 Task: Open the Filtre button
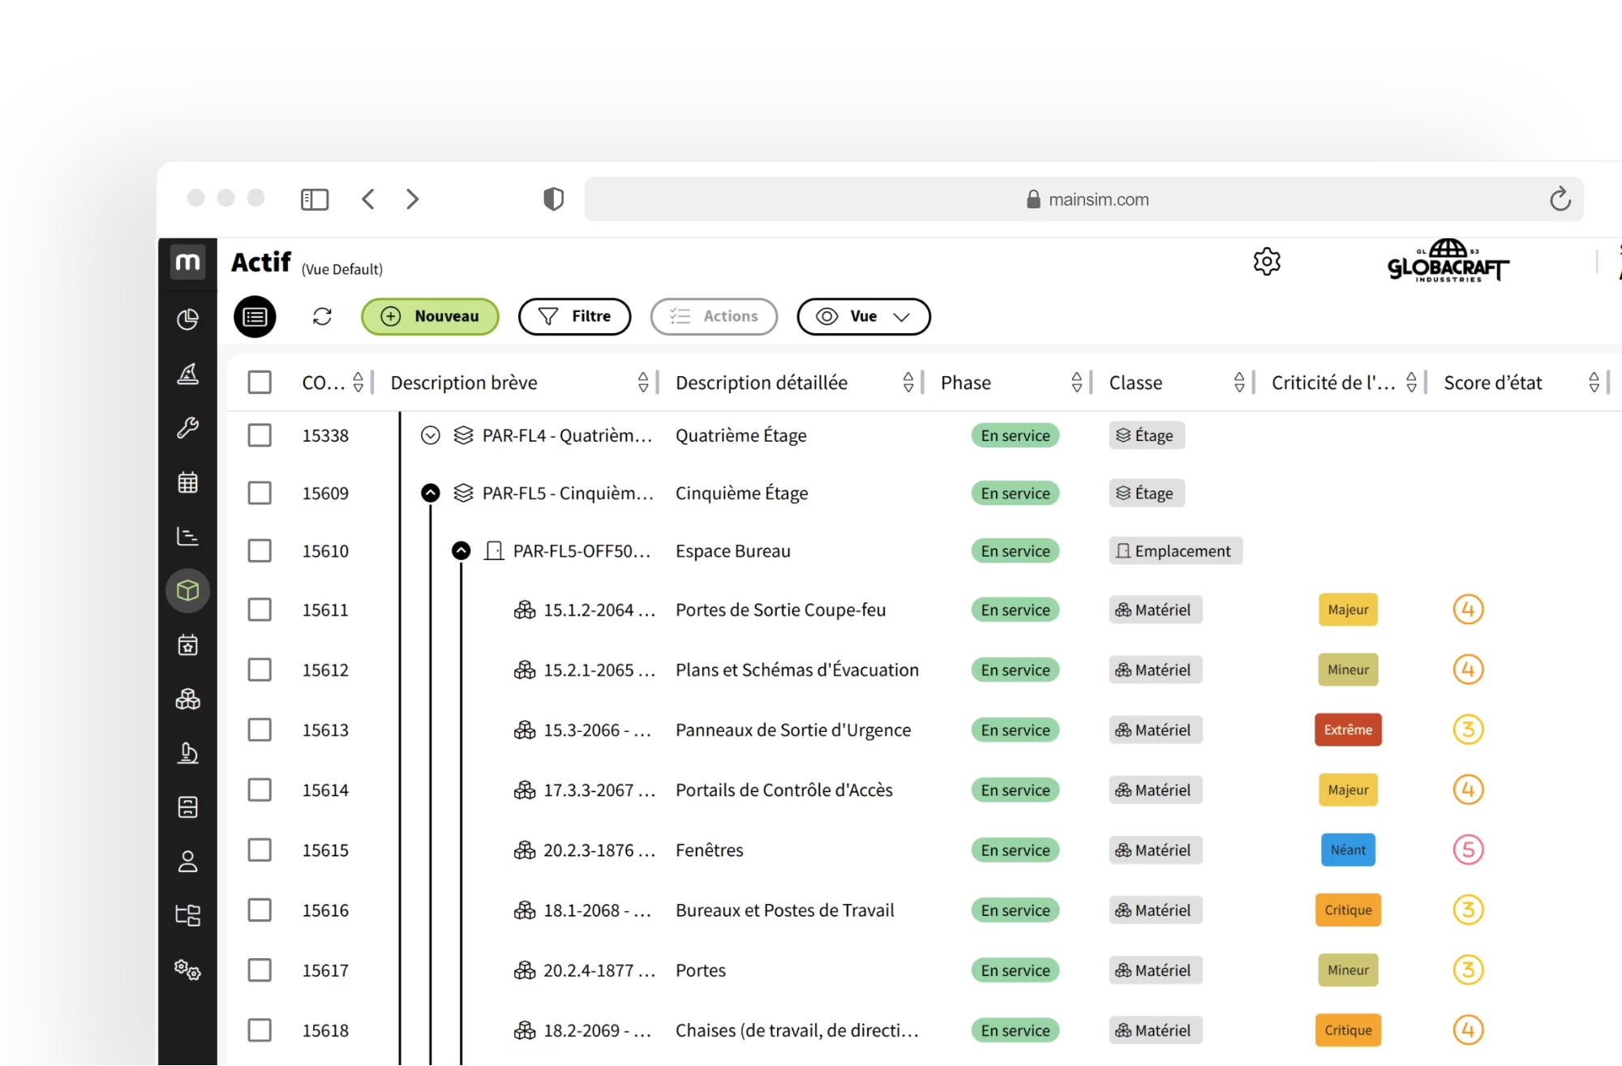coord(575,316)
